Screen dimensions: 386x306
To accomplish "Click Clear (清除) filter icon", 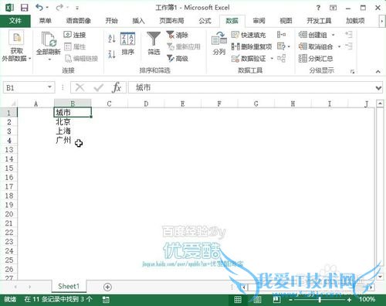I will (177, 35).
